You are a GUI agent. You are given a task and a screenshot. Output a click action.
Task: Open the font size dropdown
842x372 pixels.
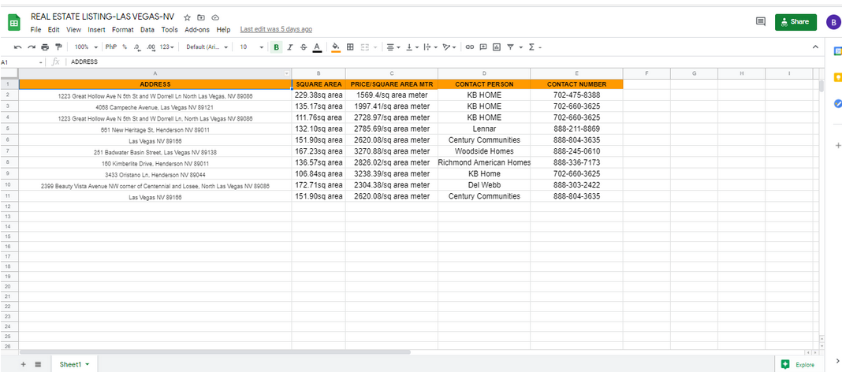(251, 47)
